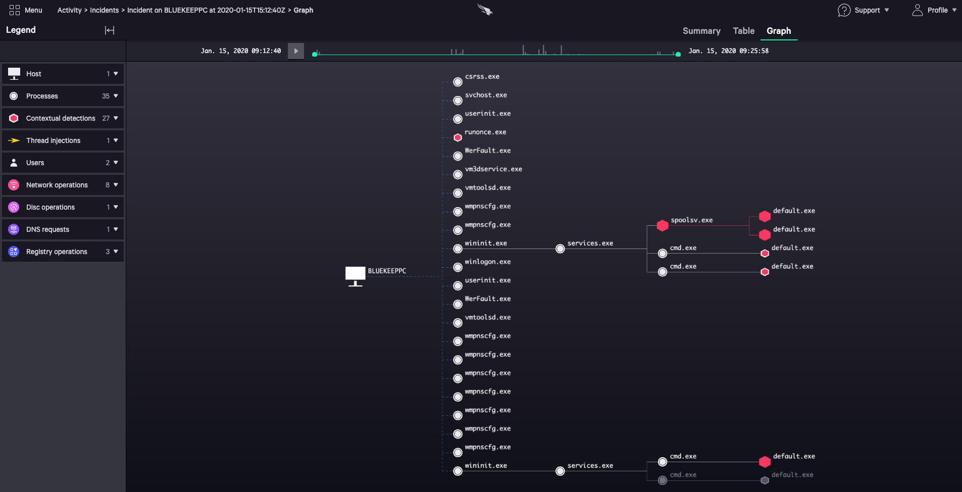962x492 pixels.
Task: Go to Activity breadcrumb link
Action: (x=69, y=10)
